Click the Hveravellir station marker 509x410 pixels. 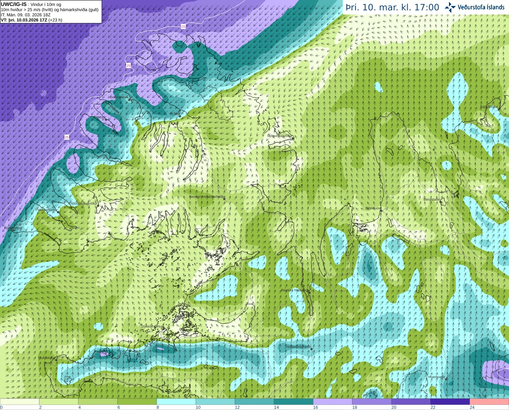[446, 379]
